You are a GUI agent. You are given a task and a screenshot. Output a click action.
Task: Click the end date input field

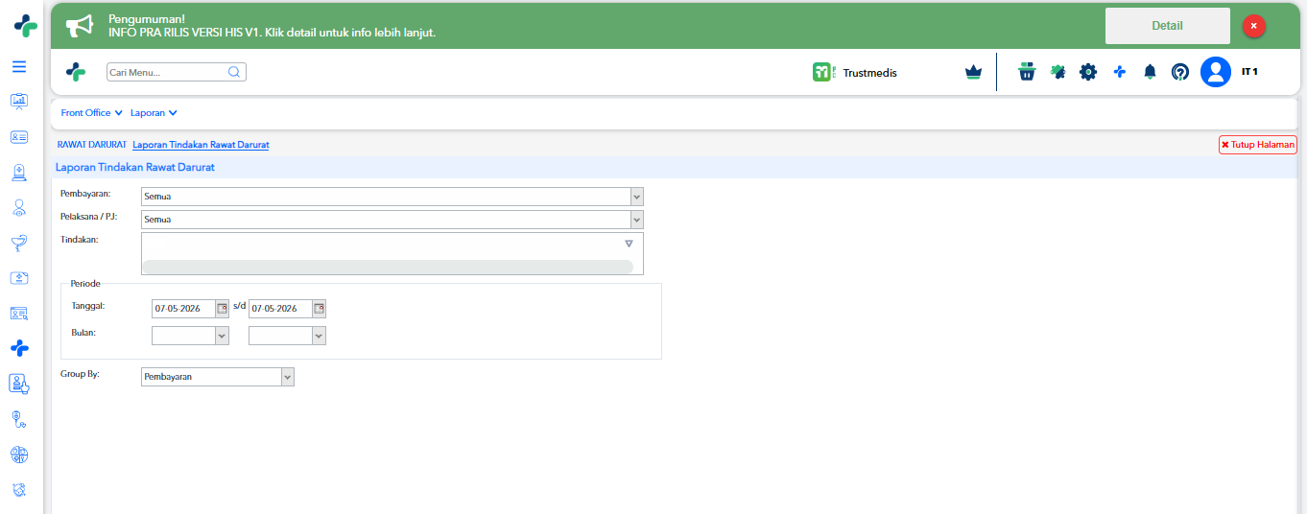tap(281, 309)
